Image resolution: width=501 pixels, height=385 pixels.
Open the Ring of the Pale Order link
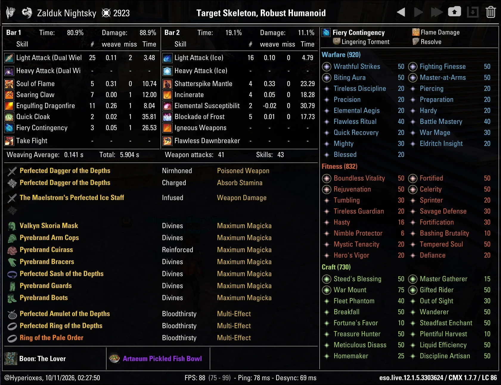click(x=52, y=338)
